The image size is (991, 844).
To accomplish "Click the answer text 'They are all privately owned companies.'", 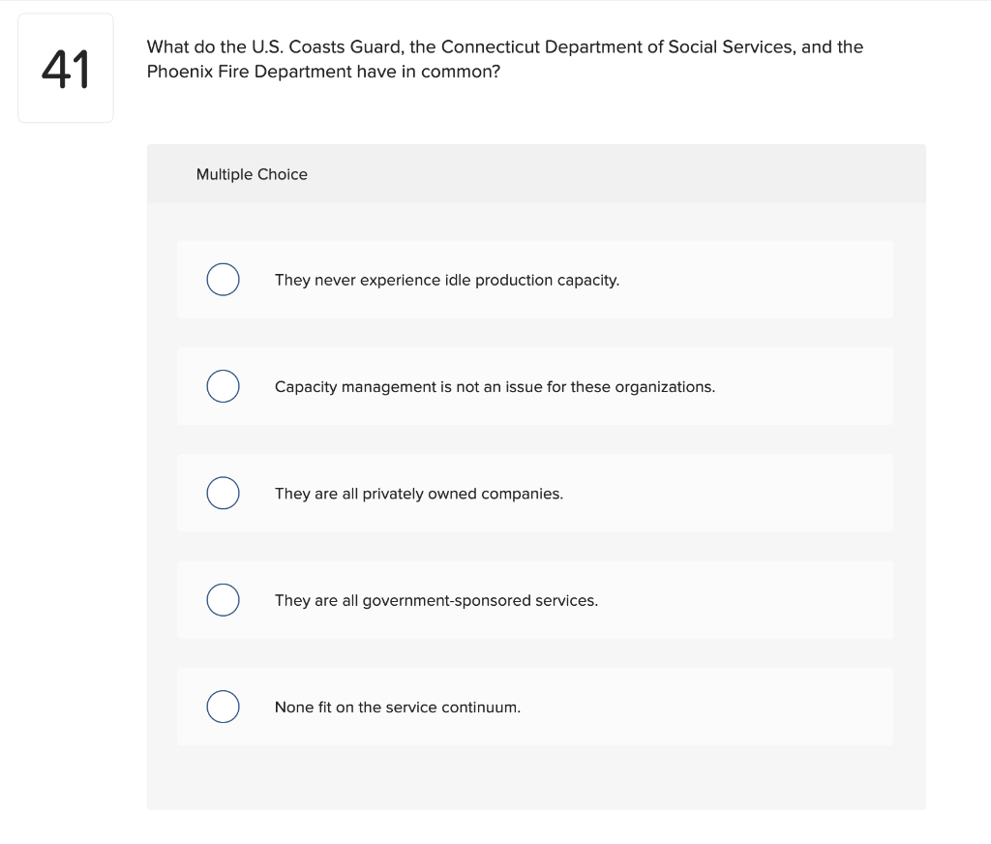I will (x=418, y=494).
